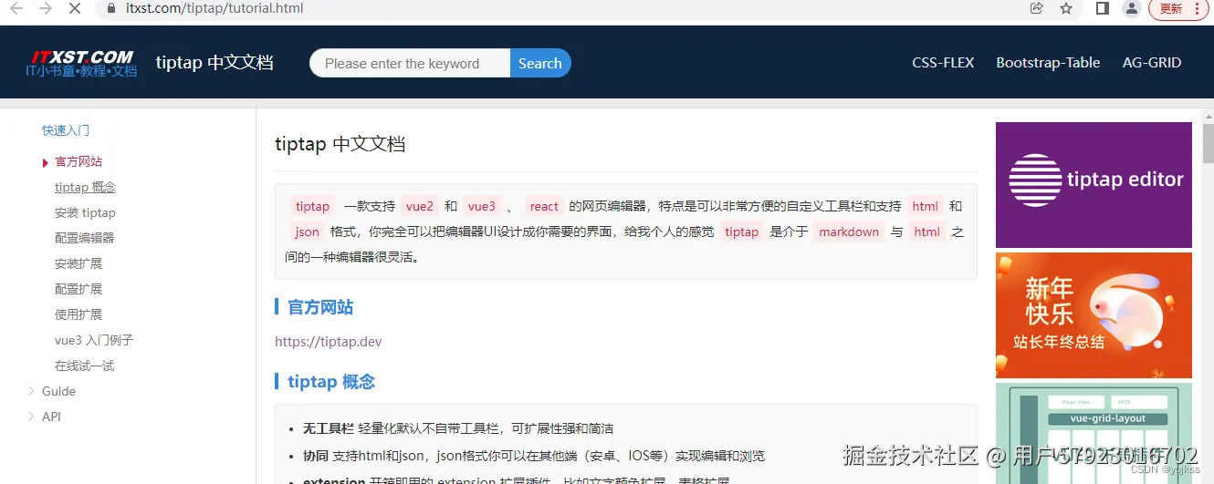Screen dimensions: 1214x484
Task: Stop loading the page
Action: pyautogui.click(x=76, y=8)
